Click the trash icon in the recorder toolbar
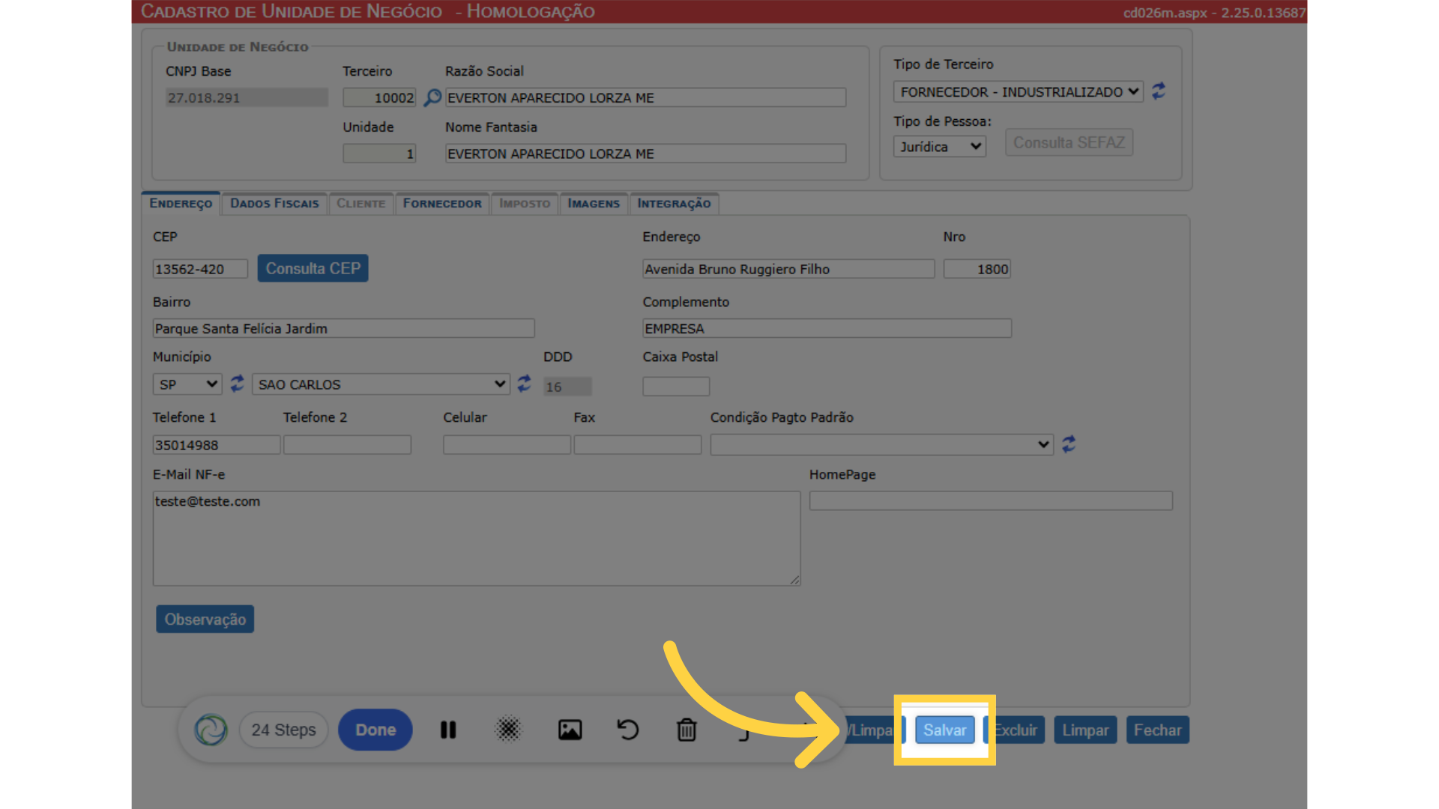The image size is (1439, 809). click(x=687, y=730)
